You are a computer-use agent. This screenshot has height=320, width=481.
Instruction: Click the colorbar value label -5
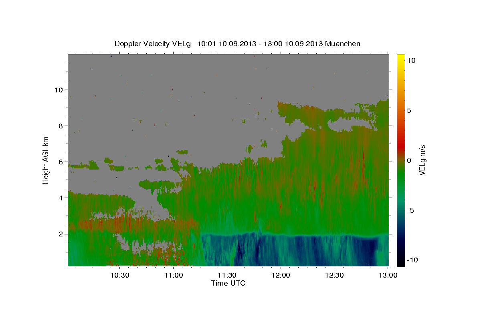coord(411,210)
